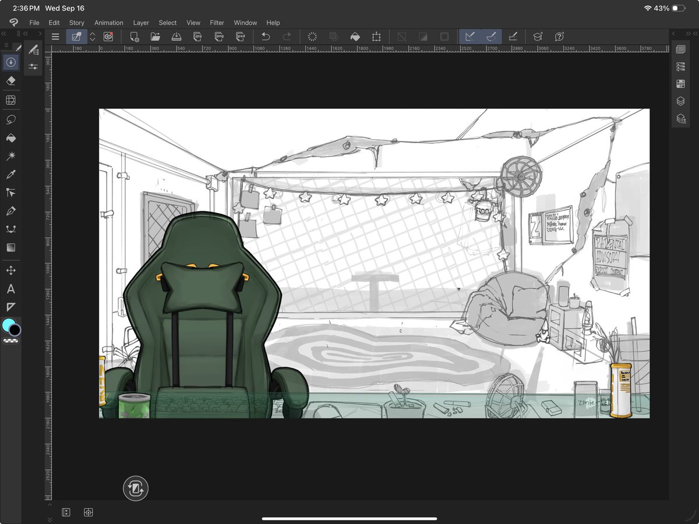Click the open file folder icon
699x524 pixels.
point(156,37)
